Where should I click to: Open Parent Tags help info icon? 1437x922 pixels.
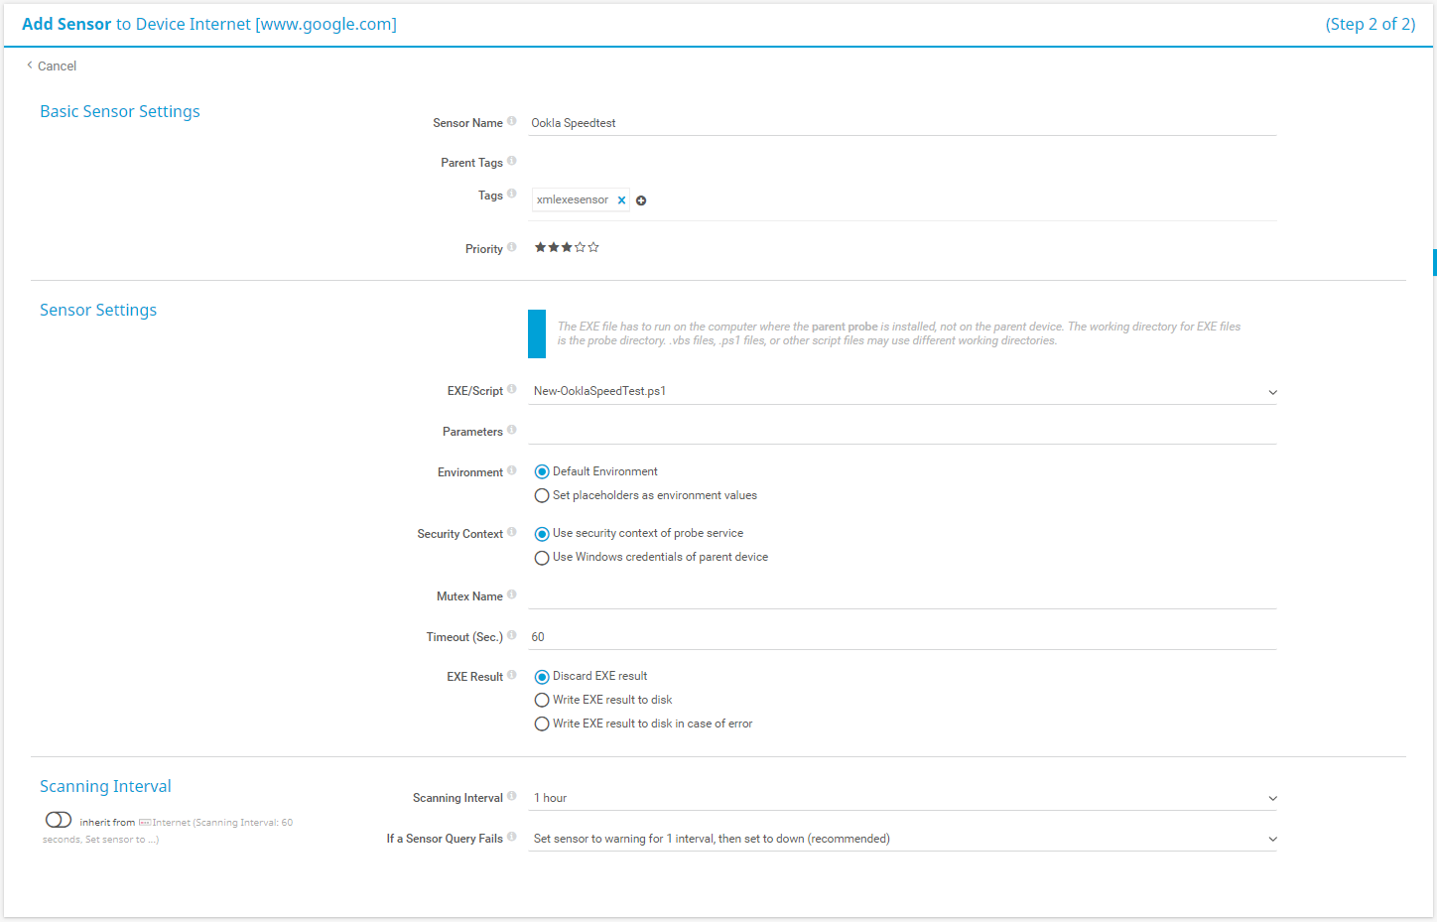pos(512,161)
